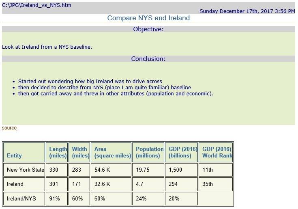This screenshot has width=298, height=209.
Task: Click the 'Look at Ireland from a NYS baseline' text
Action: coord(47,47)
